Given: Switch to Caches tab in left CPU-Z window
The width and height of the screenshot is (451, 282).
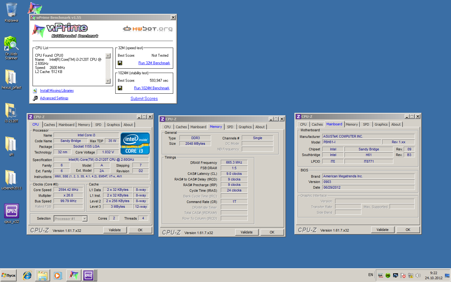Looking at the screenshot, I should pos(49,125).
